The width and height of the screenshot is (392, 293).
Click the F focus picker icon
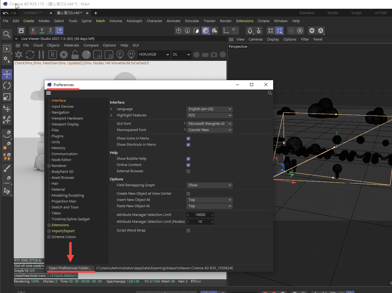coord(120,55)
